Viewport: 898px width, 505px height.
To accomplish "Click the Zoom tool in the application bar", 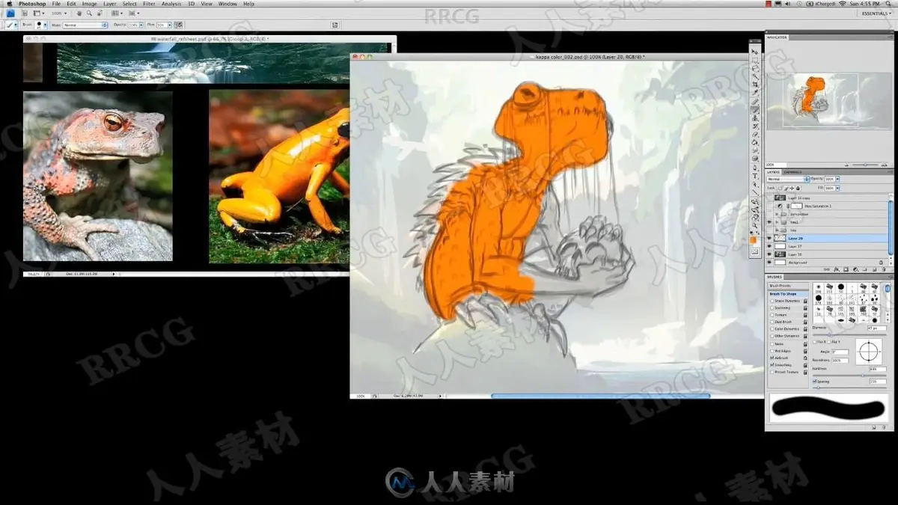I will click(x=89, y=13).
